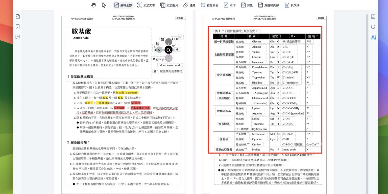The image size is (388, 194).
Task: Click the 胺基酸 title text block
Action: point(81,31)
